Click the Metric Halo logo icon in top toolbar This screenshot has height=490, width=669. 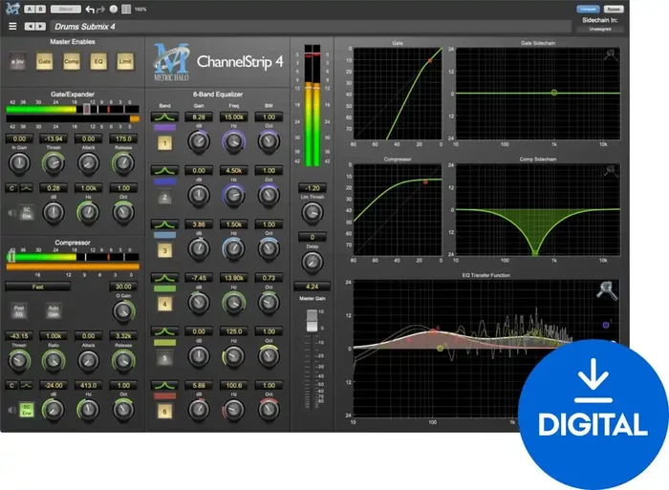[x=12, y=8]
